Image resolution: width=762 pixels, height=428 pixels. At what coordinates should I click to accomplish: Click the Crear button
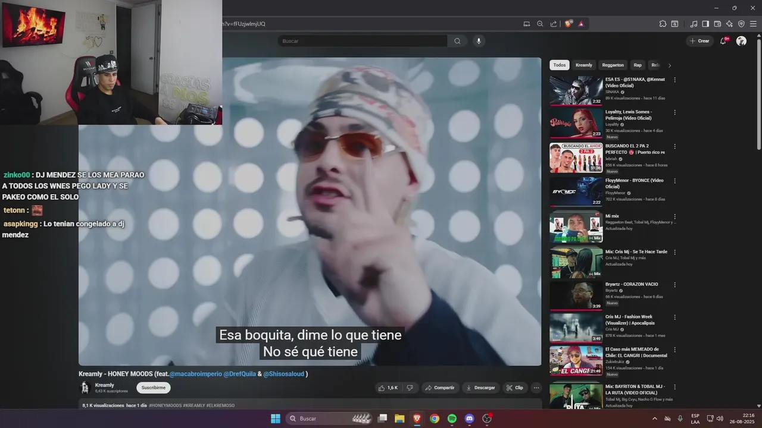pyautogui.click(x=699, y=41)
